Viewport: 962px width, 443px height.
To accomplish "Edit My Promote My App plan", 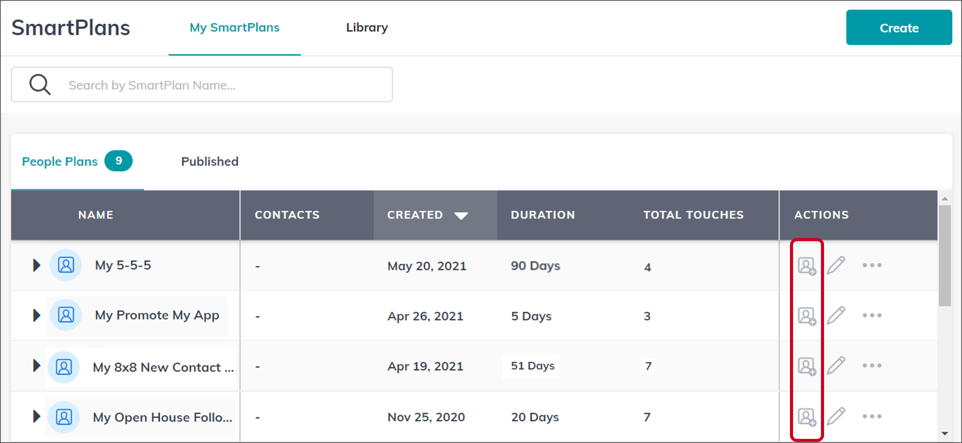I will click(836, 315).
